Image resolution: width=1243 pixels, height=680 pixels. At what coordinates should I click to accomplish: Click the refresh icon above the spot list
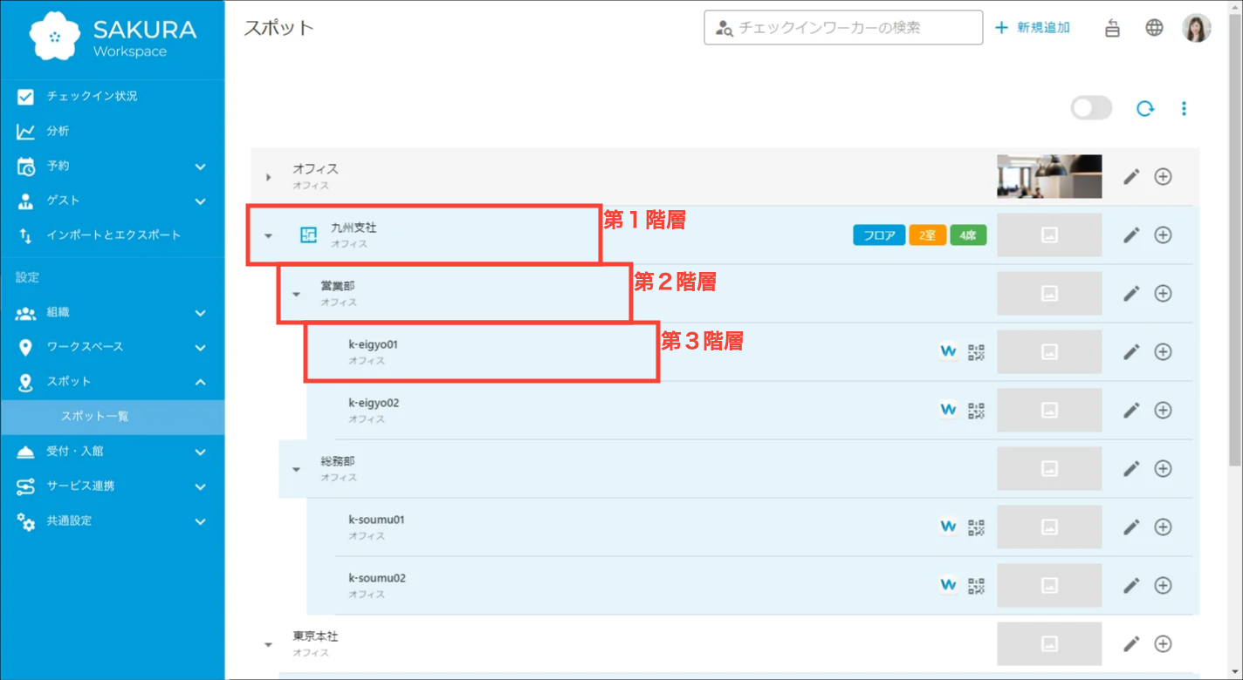point(1144,108)
